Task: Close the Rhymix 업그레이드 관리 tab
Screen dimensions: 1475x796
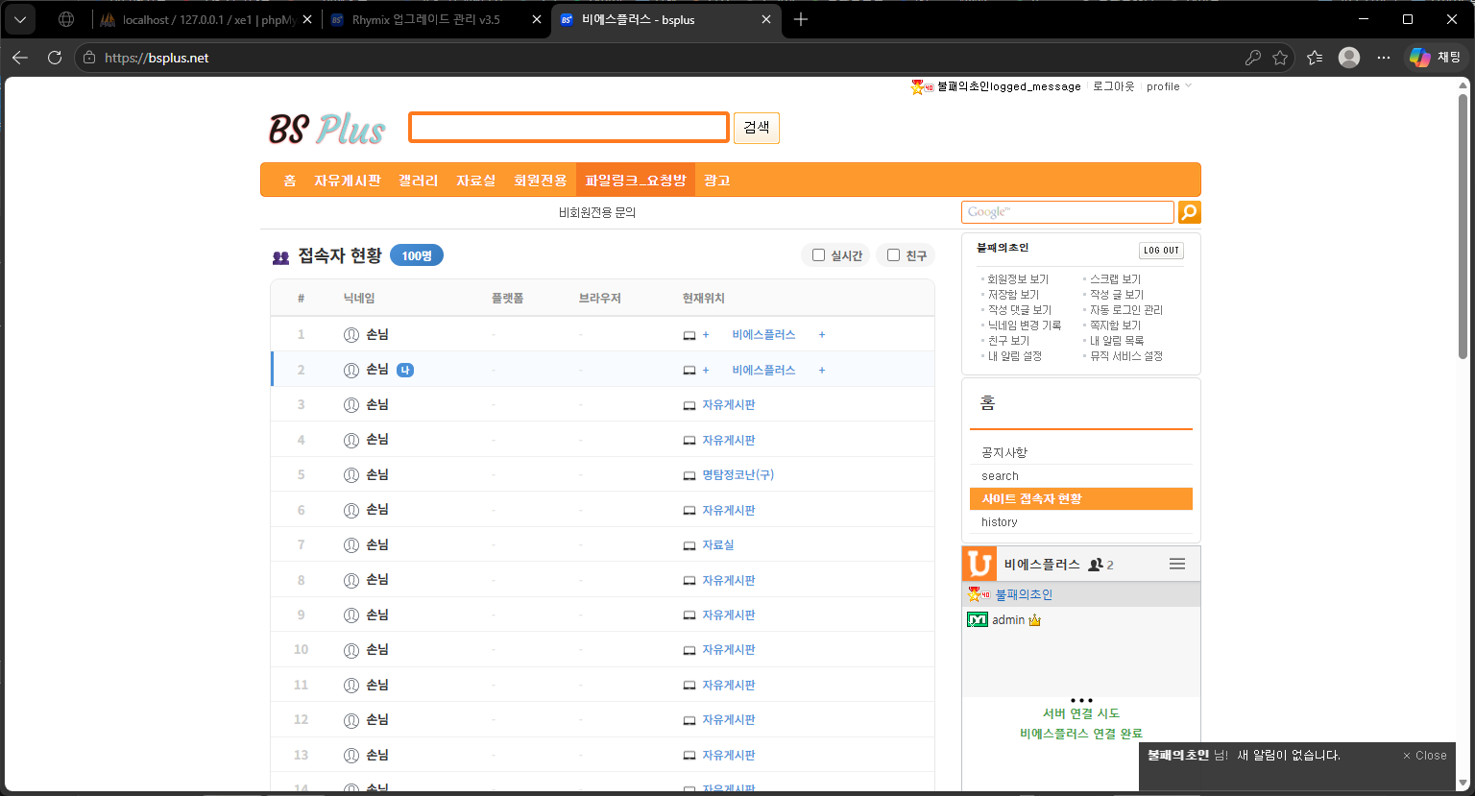Action: point(535,19)
